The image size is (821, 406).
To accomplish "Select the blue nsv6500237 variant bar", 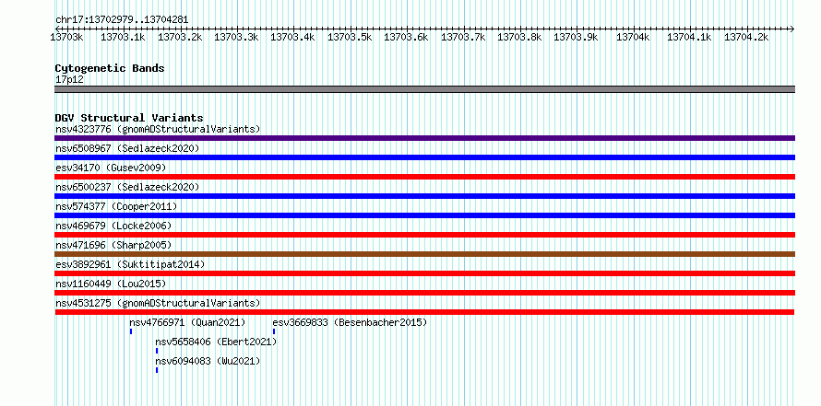I will pyautogui.click(x=424, y=196).
